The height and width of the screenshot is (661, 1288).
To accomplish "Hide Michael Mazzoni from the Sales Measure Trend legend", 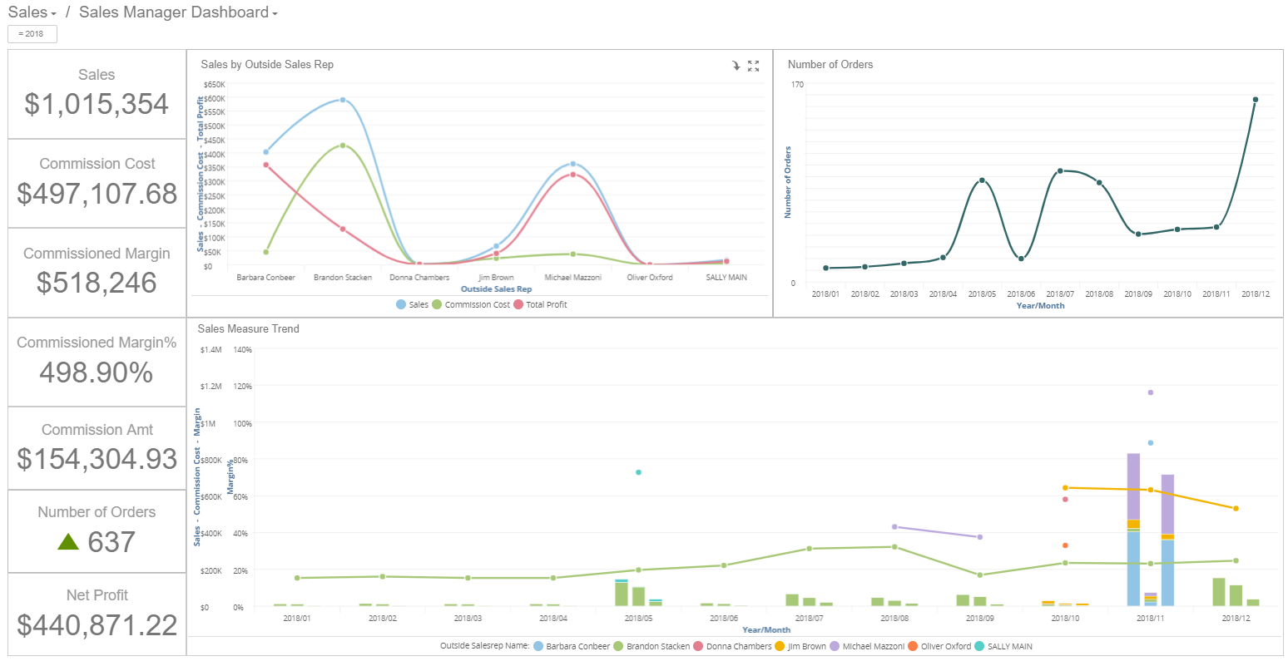I will pos(872,646).
